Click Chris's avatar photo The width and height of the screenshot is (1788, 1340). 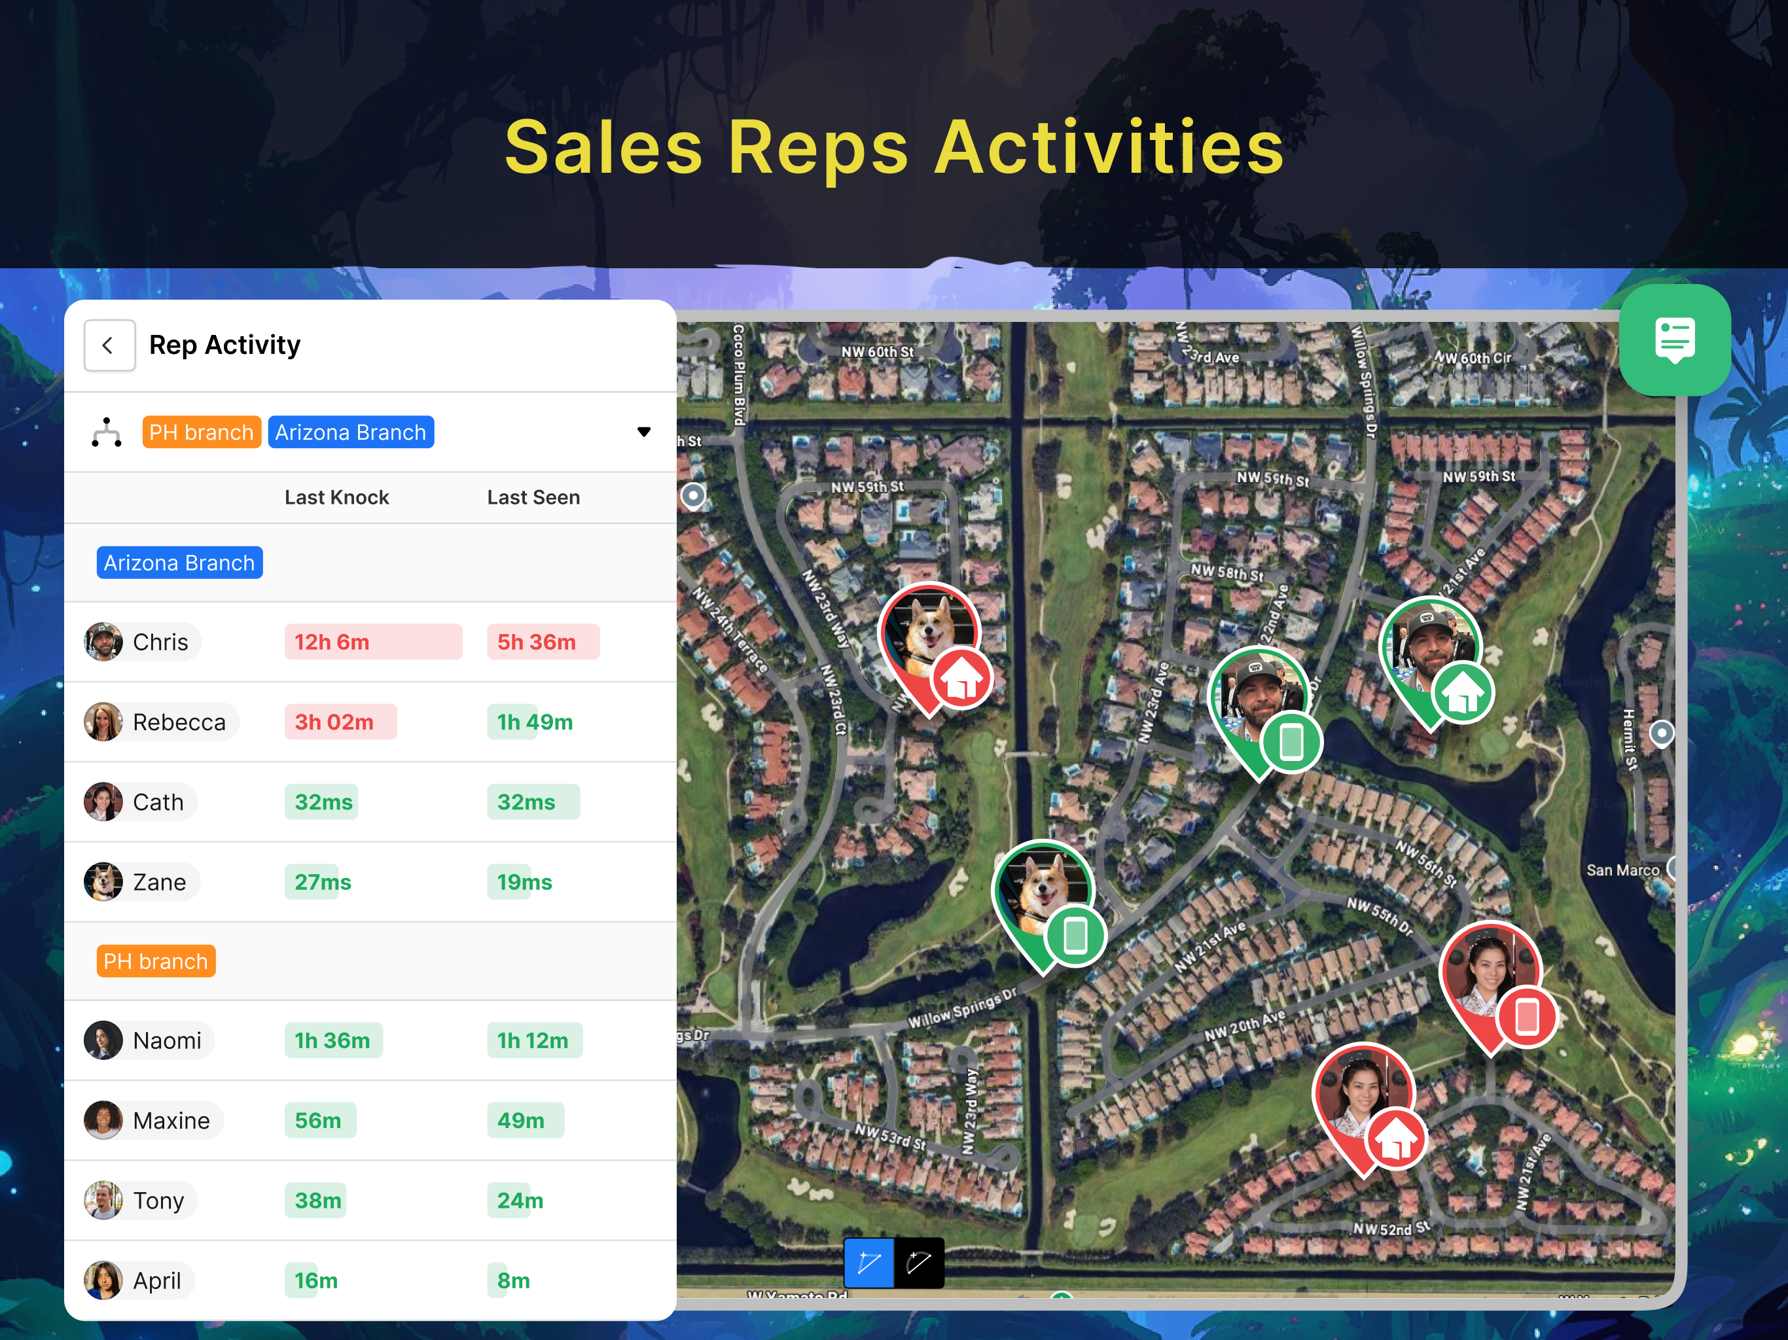point(103,642)
